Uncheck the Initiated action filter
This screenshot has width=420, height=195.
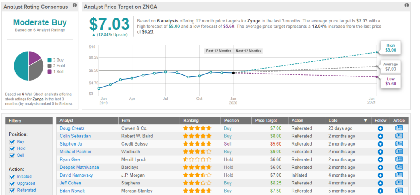pyautogui.click(x=12, y=177)
